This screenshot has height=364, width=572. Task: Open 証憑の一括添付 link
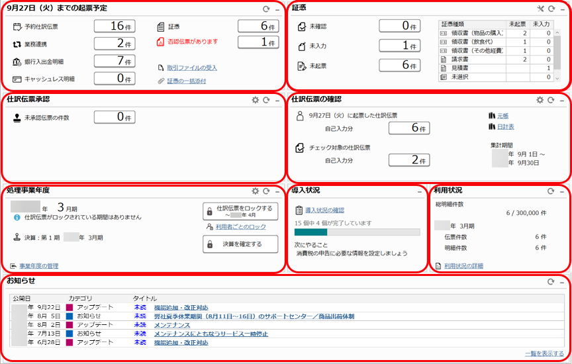[x=187, y=81]
